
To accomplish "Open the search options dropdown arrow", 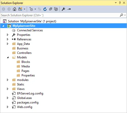I will [x=125, y=15].
